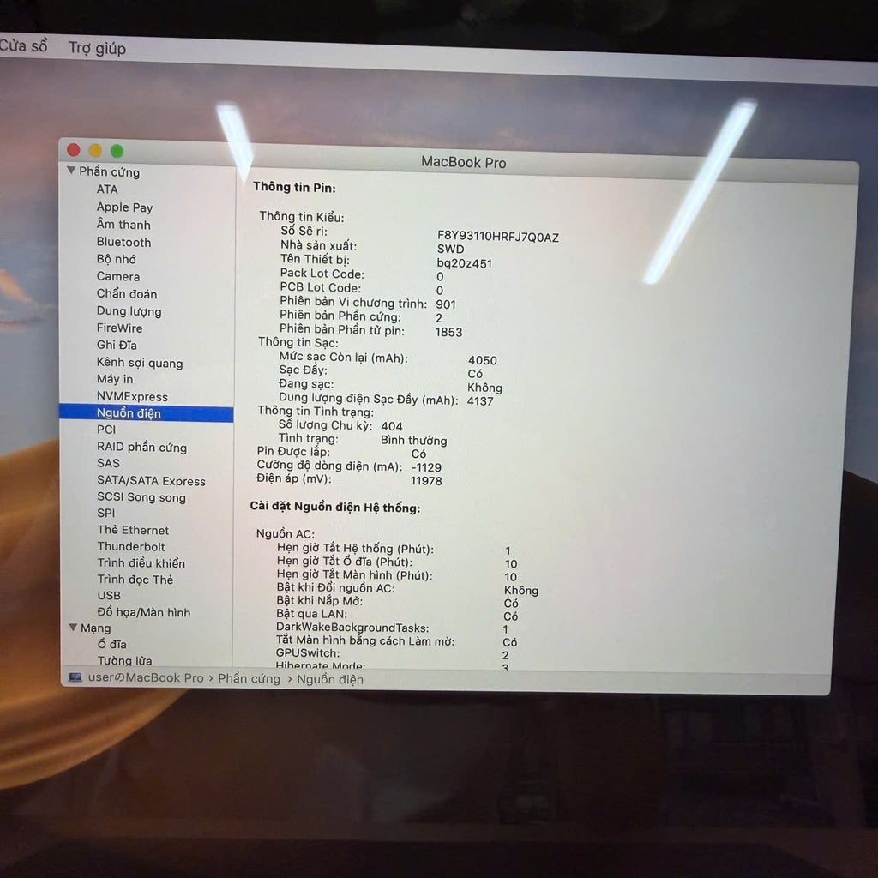Select the highlighted Nguồn điện row
Image resolution: width=878 pixels, height=878 pixels.
tap(146, 413)
